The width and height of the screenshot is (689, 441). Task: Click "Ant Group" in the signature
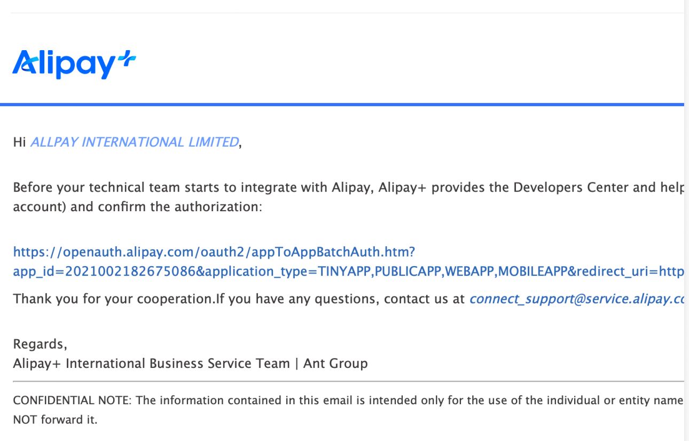click(335, 364)
